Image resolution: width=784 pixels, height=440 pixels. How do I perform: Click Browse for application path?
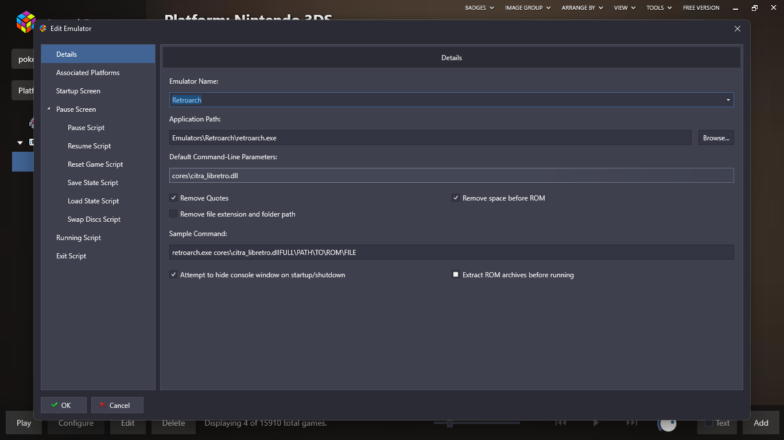716,137
